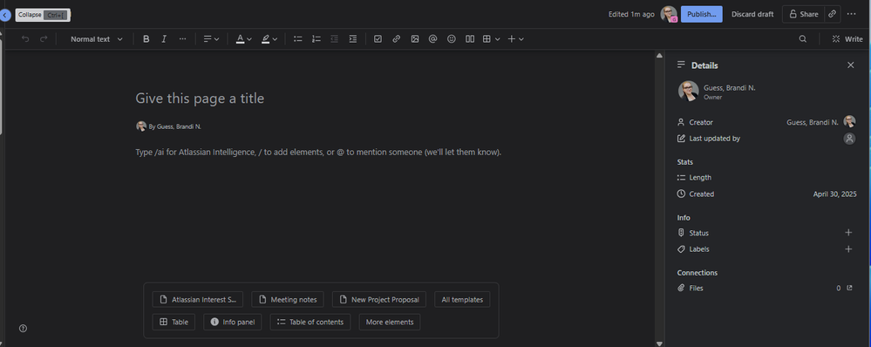Select the Atlassian Interest S... template
This screenshot has width=871, height=347.
(x=198, y=299)
